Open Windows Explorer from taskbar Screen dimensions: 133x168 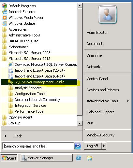click(x=90, y=158)
